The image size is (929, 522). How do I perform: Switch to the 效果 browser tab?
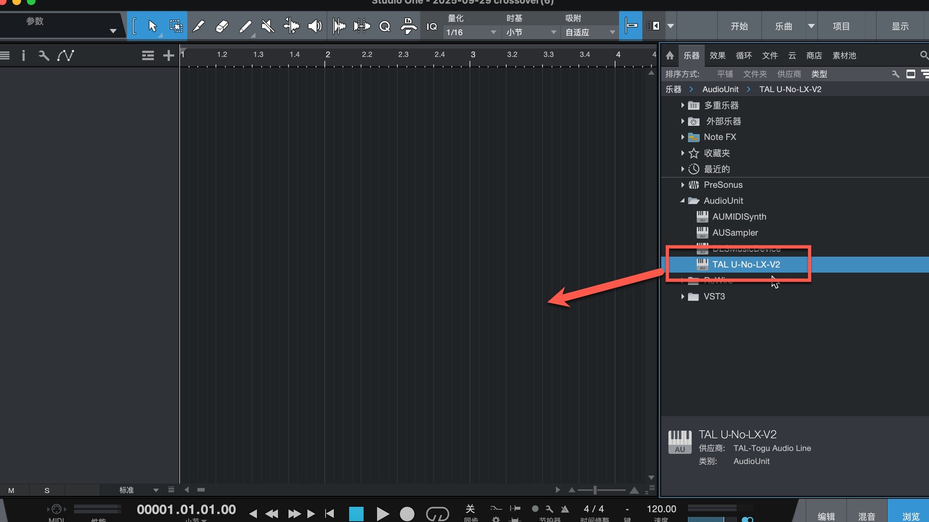(x=717, y=56)
